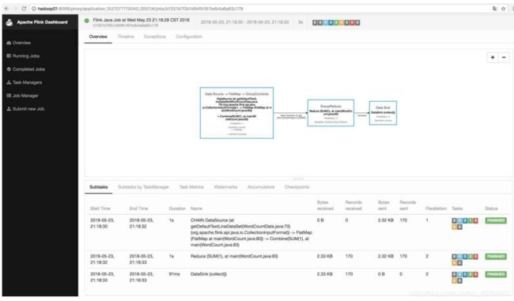Click the Running Jobs list icon
Screen dimensions: 514x301
coord(9,56)
